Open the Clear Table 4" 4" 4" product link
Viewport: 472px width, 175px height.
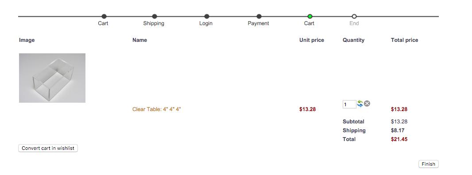click(157, 109)
